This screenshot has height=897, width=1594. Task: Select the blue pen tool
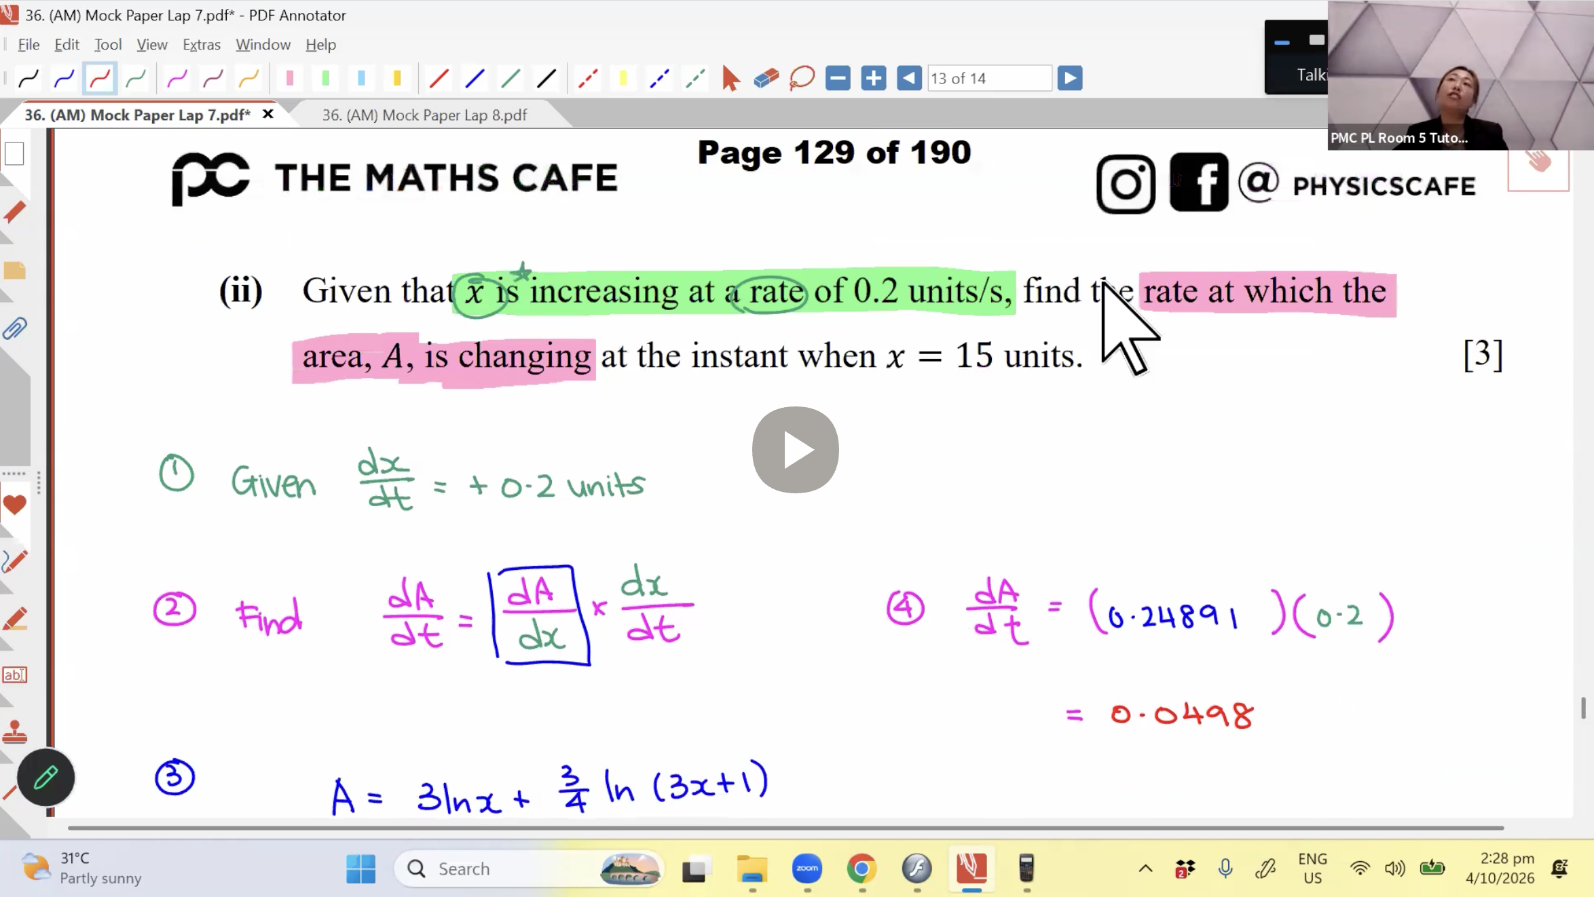[64, 79]
